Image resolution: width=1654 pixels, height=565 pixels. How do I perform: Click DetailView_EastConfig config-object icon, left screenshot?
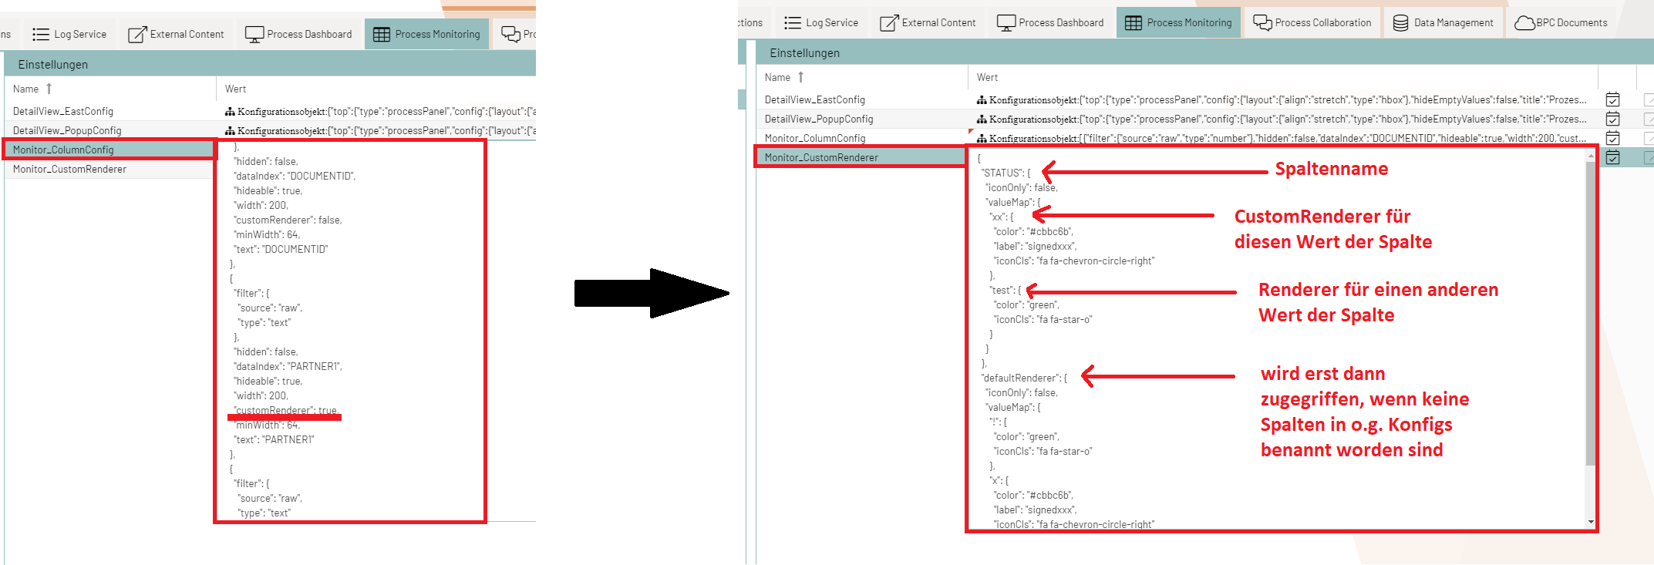tap(230, 112)
